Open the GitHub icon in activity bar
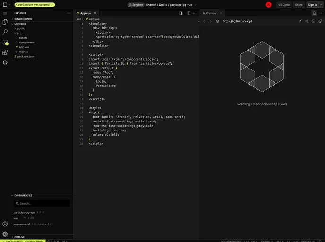 click(5, 62)
